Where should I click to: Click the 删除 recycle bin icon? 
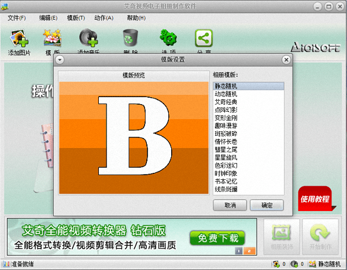click(x=130, y=38)
